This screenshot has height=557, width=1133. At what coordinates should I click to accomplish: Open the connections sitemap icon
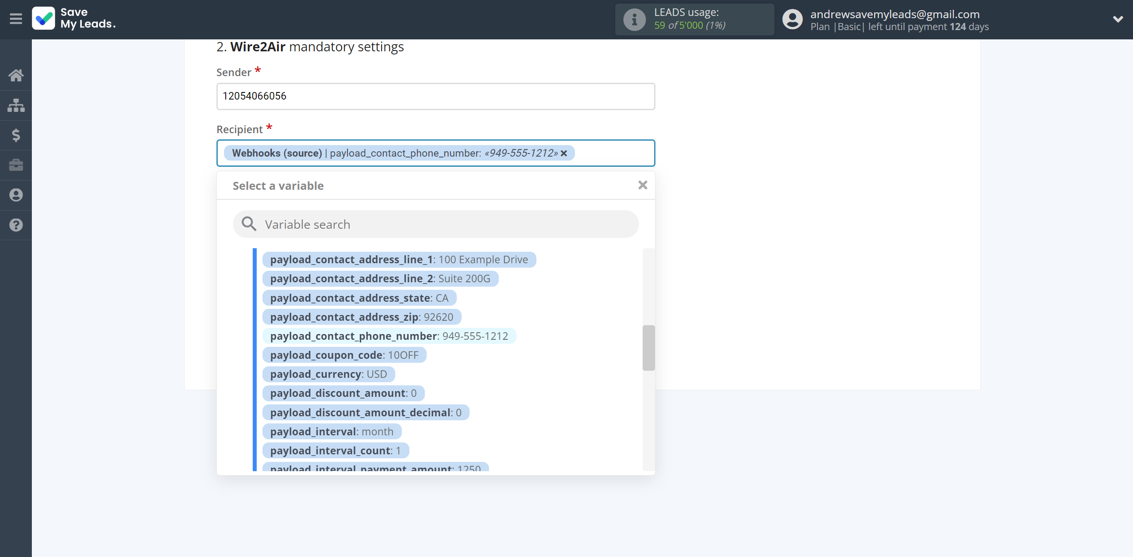point(16,105)
